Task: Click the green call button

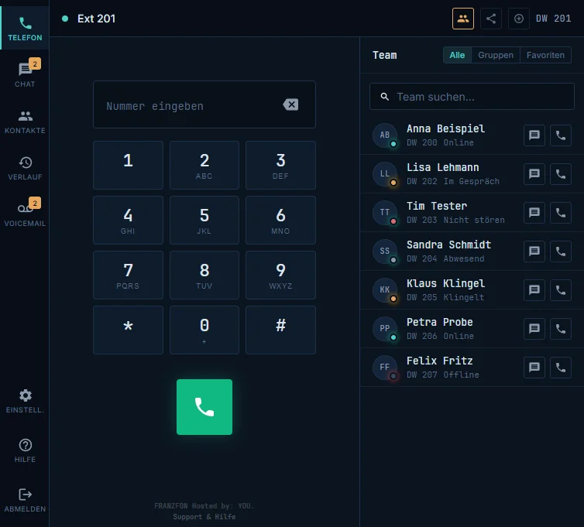Action: [x=204, y=407]
